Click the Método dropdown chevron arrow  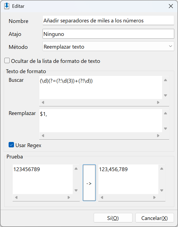click(170, 46)
